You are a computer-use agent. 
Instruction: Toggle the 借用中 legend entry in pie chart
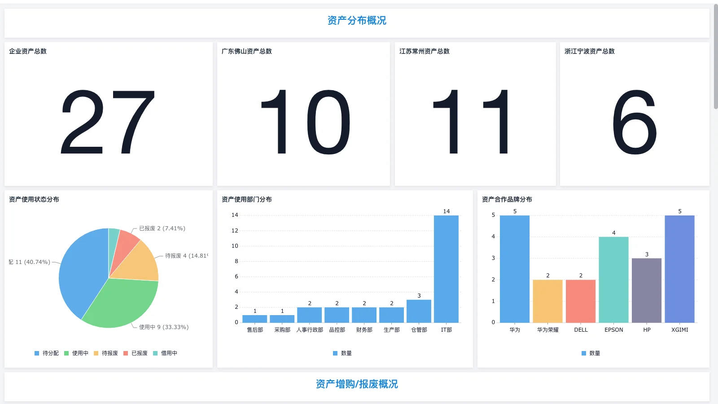(165, 353)
